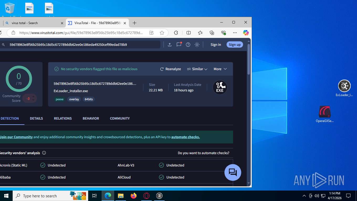Open the floating chat bubble button
The height and width of the screenshot is (201, 357).
pos(233,172)
